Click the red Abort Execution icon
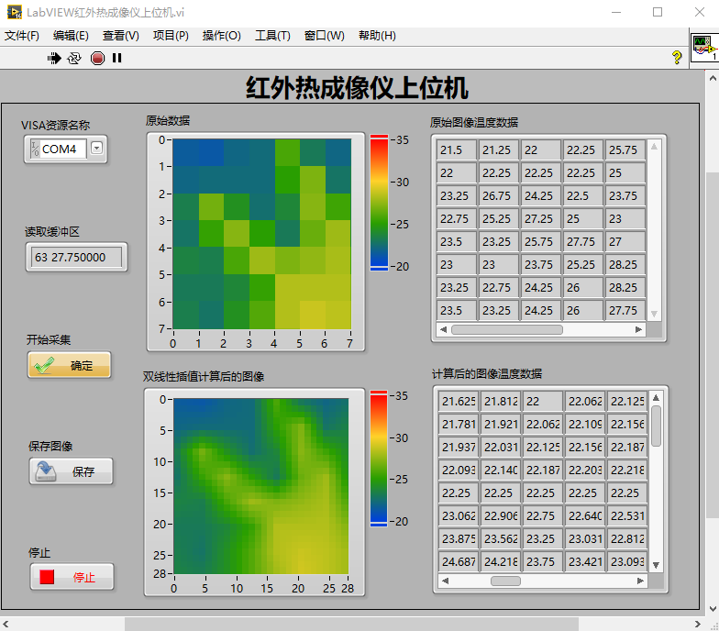The height and width of the screenshot is (631, 719). coord(97,59)
